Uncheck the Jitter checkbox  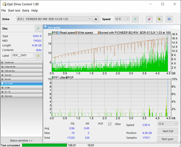point(110,124)
